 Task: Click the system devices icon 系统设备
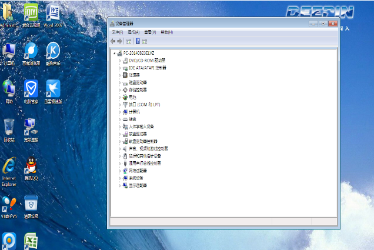click(125, 178)
